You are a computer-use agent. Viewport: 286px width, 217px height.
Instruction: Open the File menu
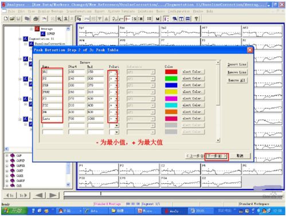[11, 11]
